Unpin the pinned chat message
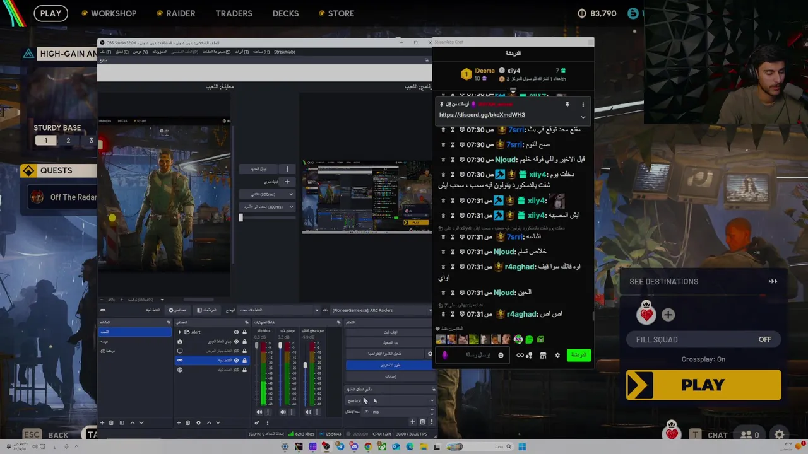 [x=567, y=104]
